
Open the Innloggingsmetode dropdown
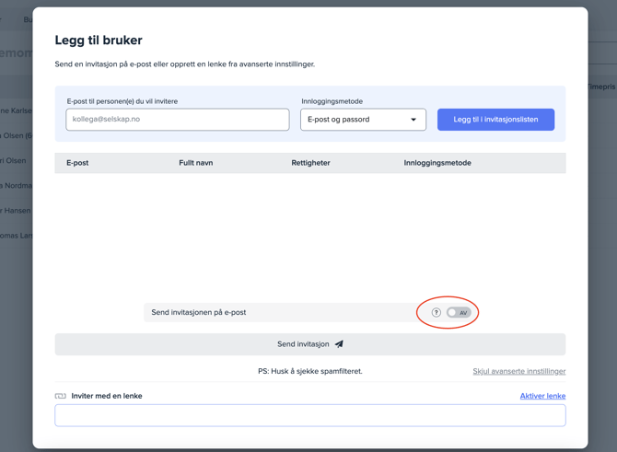pyautogui.click(x=362, y=120)
